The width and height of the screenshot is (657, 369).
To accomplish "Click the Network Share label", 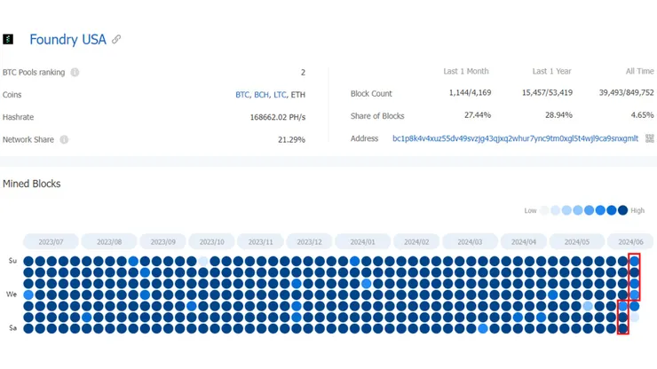I will [28, 139].
